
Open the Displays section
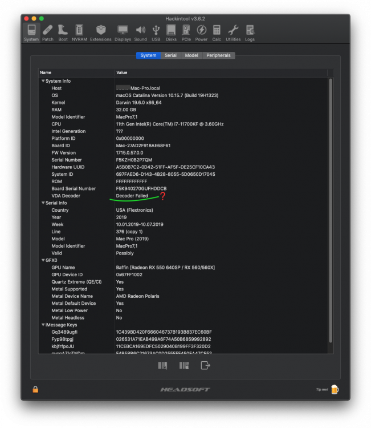123,33
